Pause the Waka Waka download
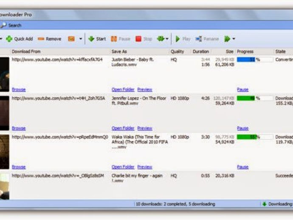This screenshot has height=220, width=293. pyautogui.click(x=242, y=167)
